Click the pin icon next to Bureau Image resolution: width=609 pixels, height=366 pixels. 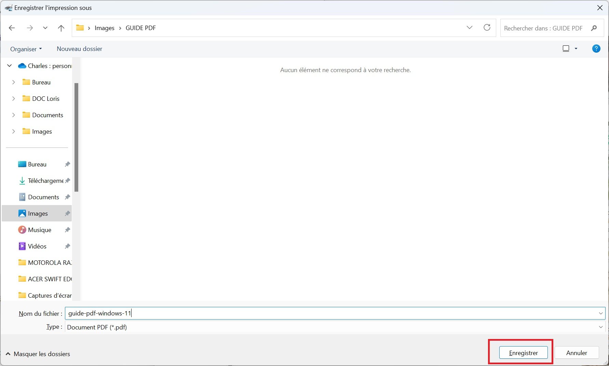pyautogui.click(x=67, y=164)
